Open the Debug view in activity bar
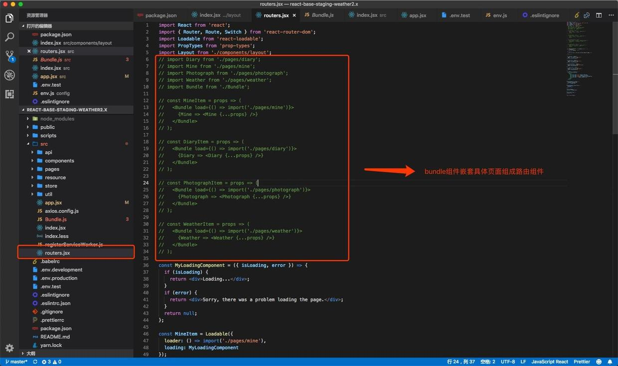The image size is (618, 366). coord(9,75)
